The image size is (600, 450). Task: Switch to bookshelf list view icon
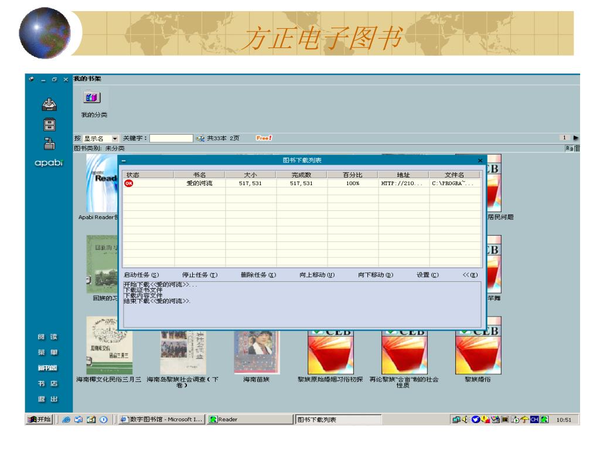(569, 148)
